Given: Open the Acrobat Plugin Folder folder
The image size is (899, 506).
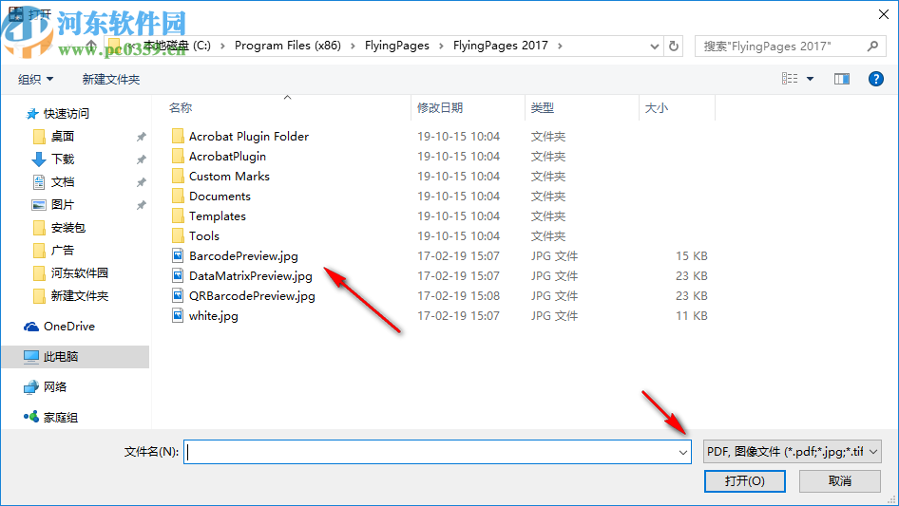Looking at the screenshot, I should [x=249, y=137].
